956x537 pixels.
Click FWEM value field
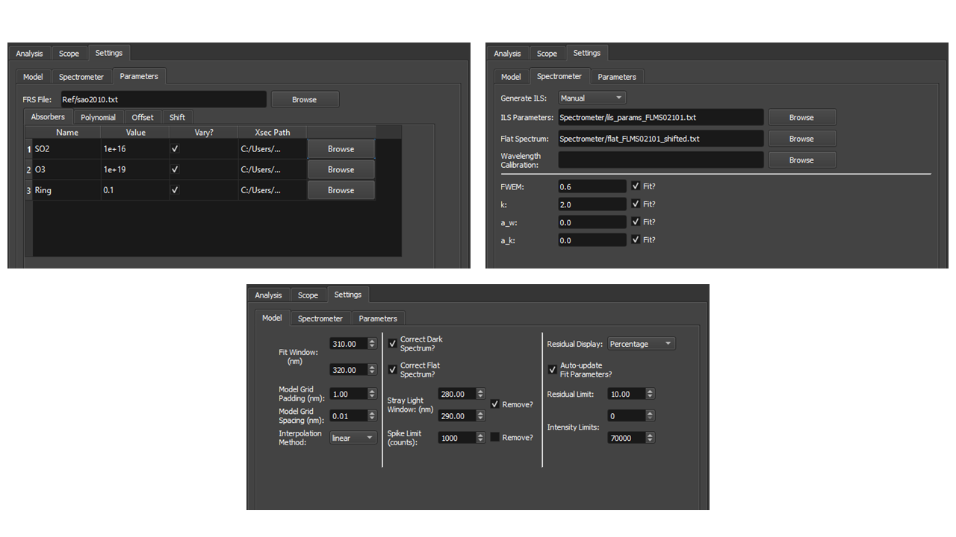tap(592, 186)
